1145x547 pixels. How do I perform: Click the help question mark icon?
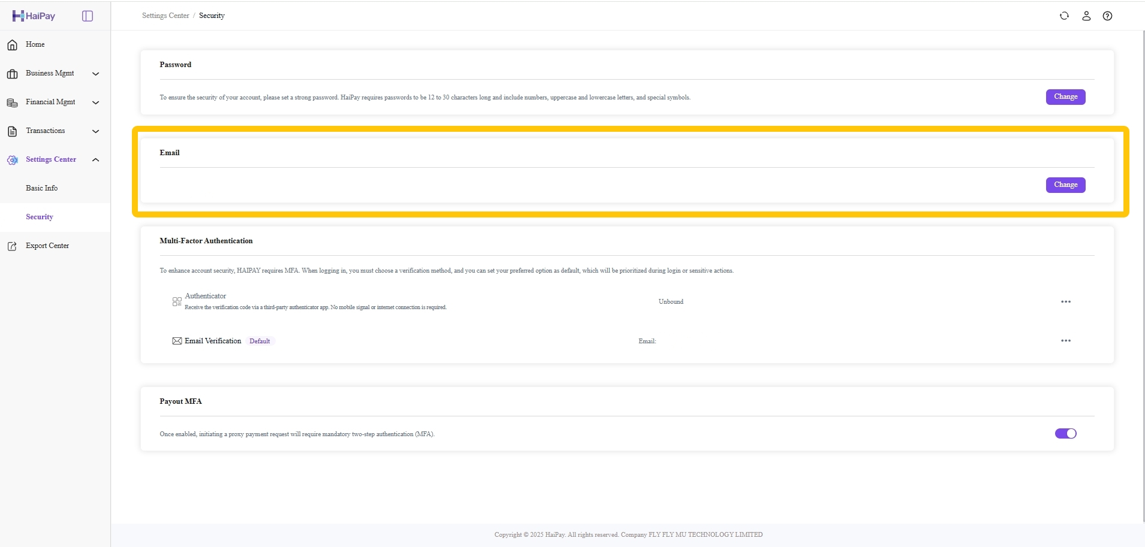tap(1107, 16)
